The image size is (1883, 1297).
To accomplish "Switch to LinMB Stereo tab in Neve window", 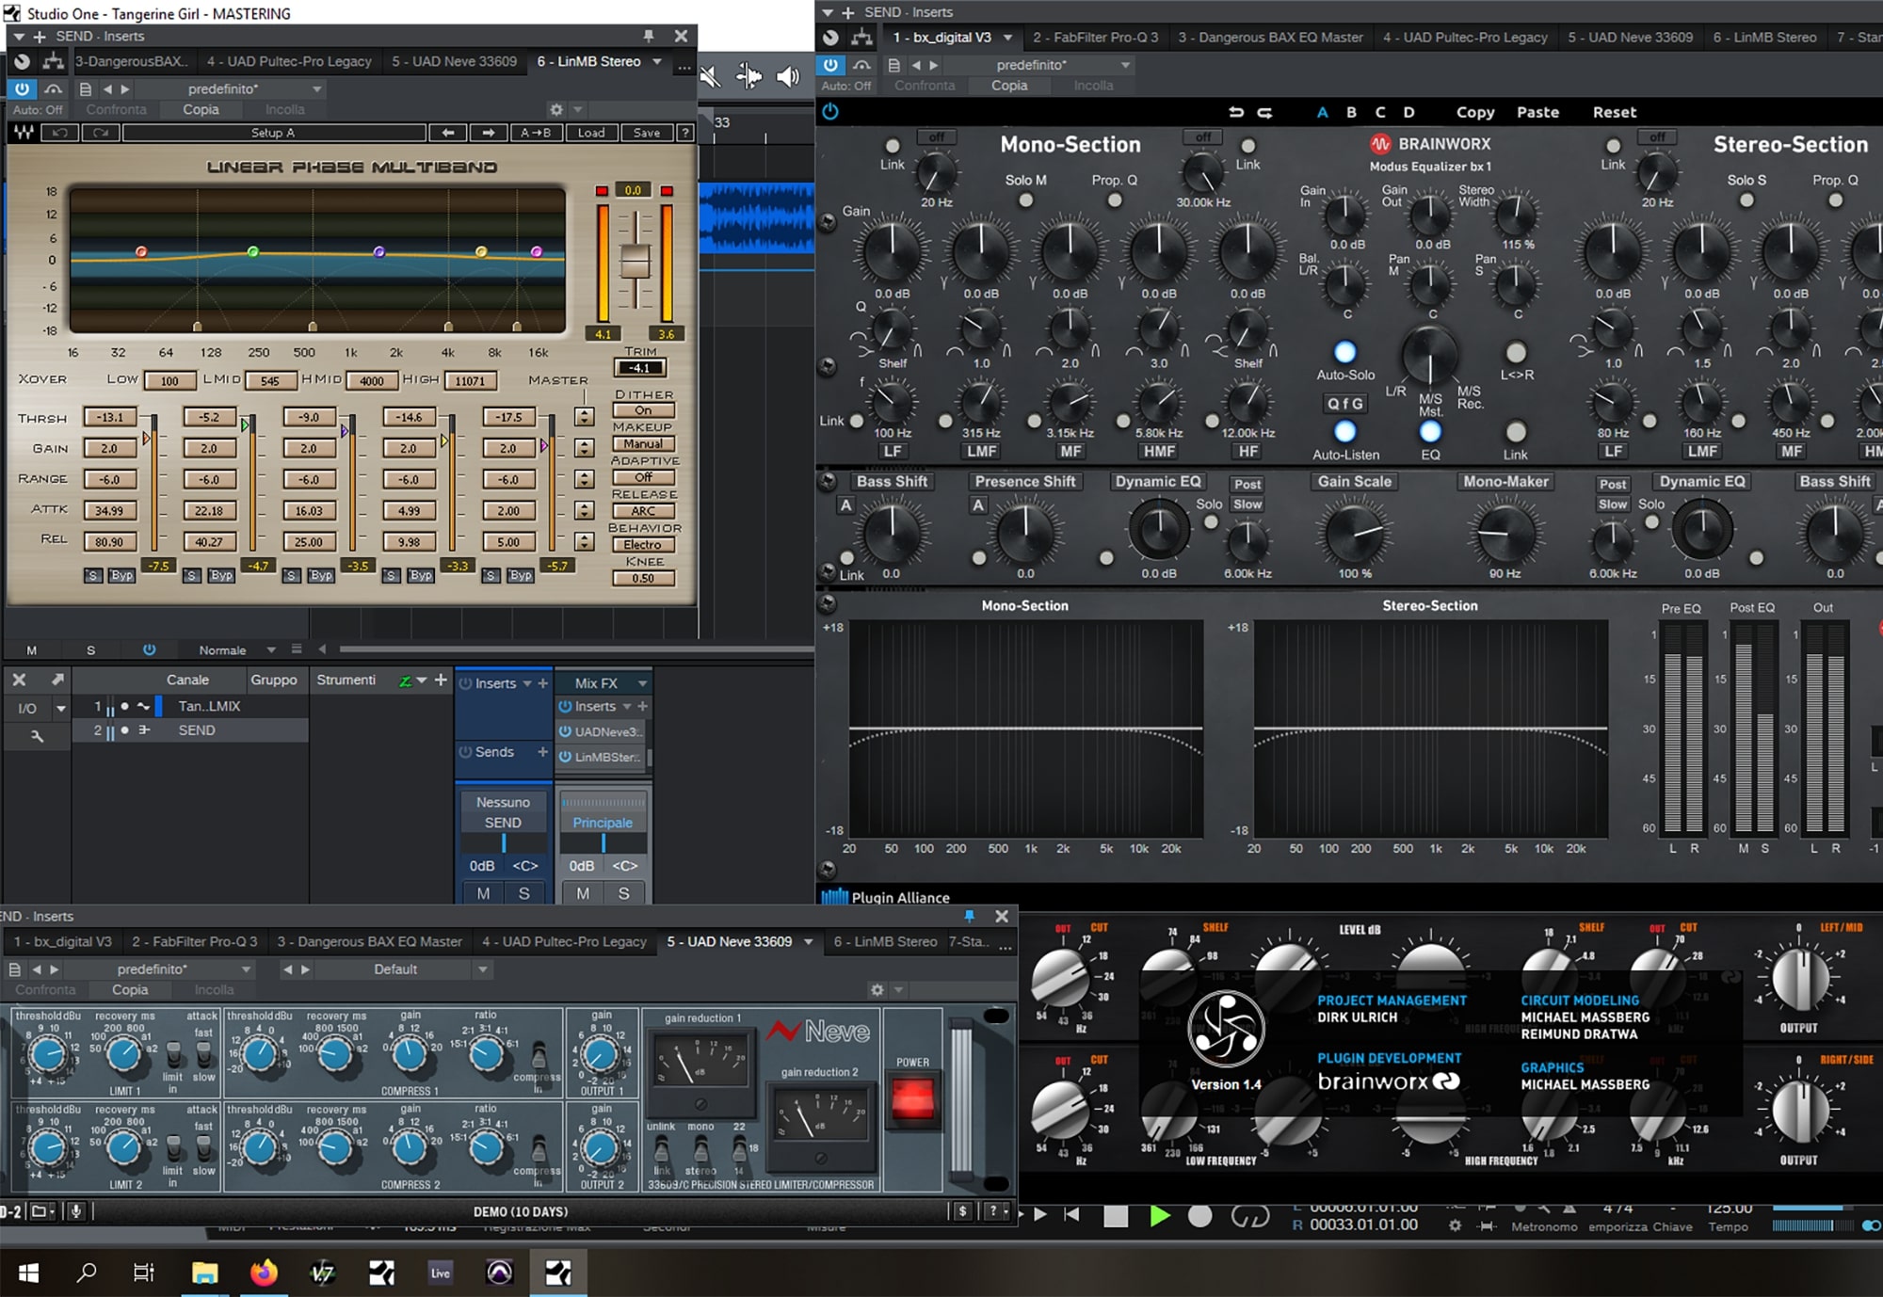I will point(885,941).
